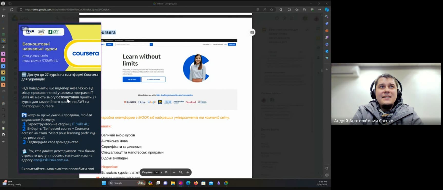Click the coursera logo in the GIF banner
Viewport: 443px width, 190px height.
[x=85, y=53]
